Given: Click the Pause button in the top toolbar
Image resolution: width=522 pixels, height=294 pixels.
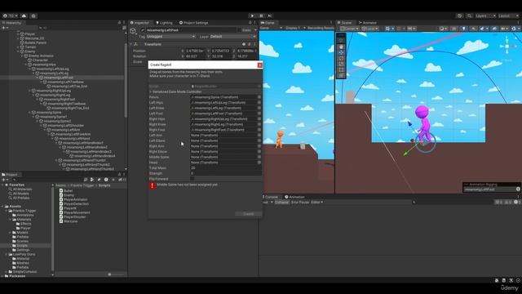Looking at the screenshot, I should (x=261, y=16).
